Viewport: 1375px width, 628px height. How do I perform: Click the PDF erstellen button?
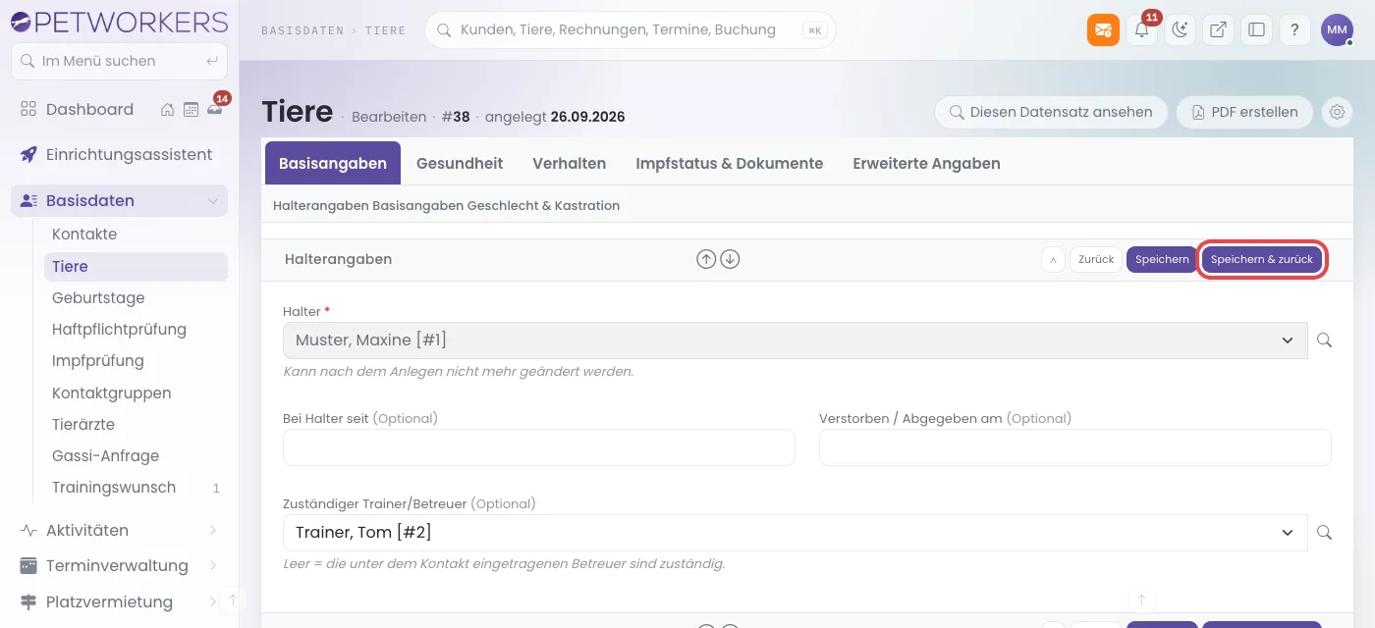(x=1244, y=112)
